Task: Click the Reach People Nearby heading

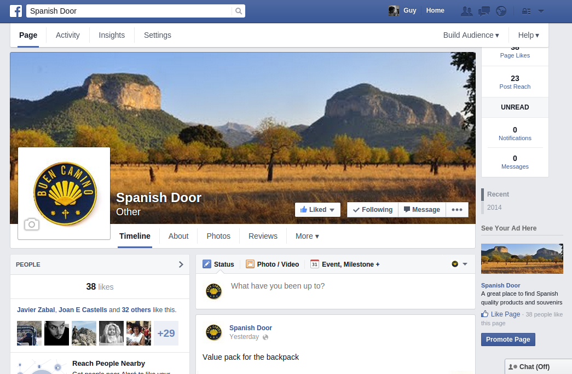Action: (108, 364)
